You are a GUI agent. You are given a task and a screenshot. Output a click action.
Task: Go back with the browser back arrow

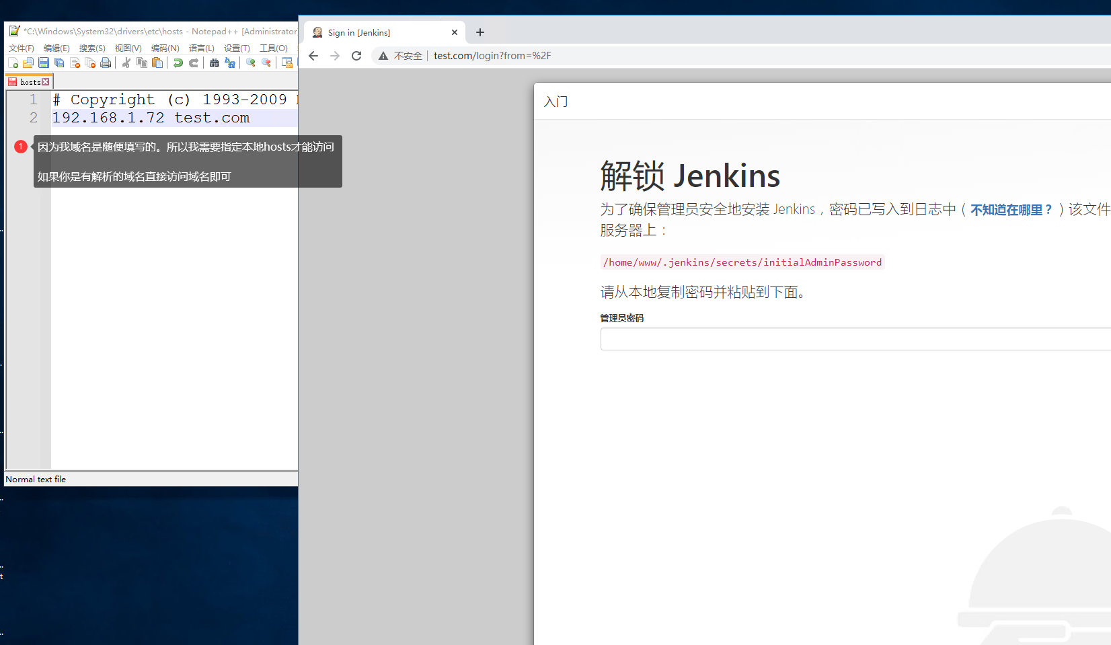[313, 56]
